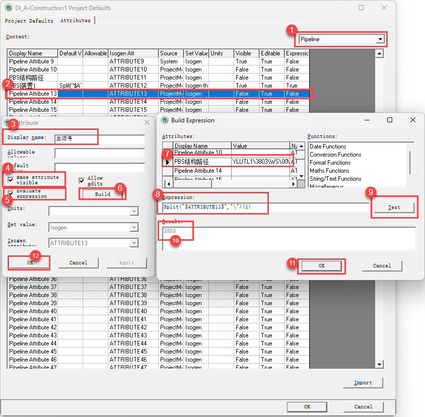The width and height of the screenshot is (425, 417).
Task: Uncheck the Allow edits checkbox
Action: point(82,181)
